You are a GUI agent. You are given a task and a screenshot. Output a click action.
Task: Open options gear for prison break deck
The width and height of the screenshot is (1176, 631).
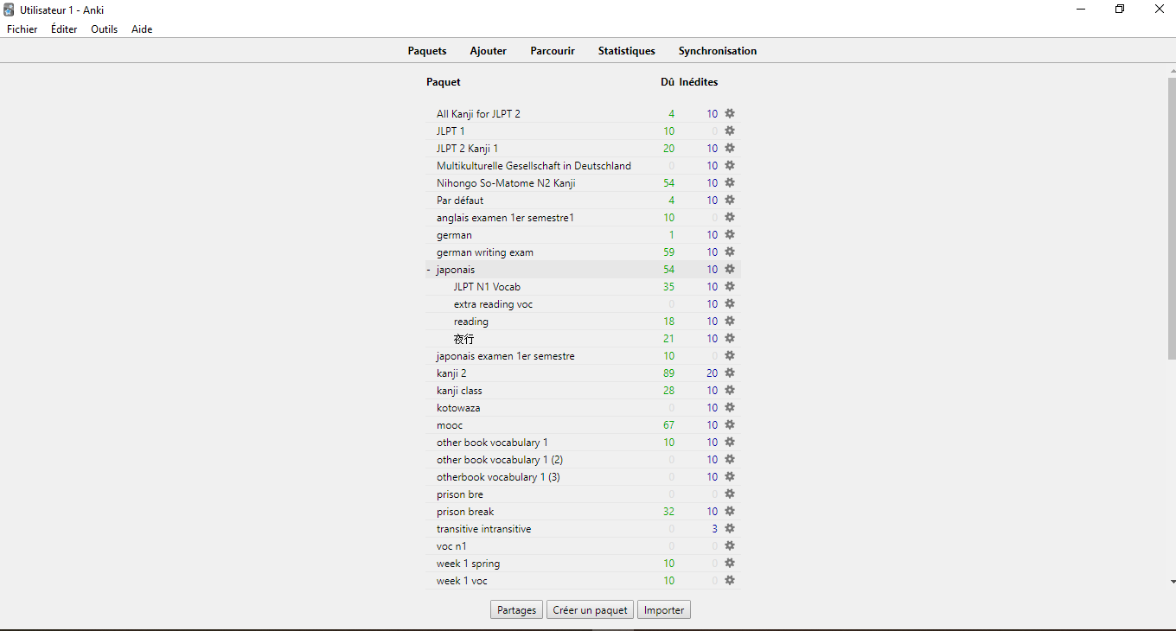coord(730,511)
